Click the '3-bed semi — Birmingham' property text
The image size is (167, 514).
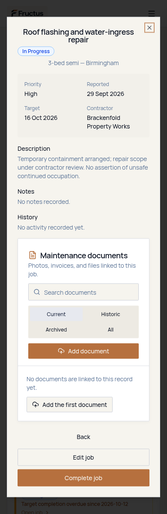coord(83,63)
